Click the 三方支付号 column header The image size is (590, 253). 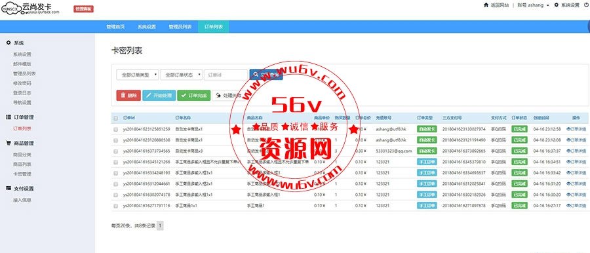click(x=452, y=118)
